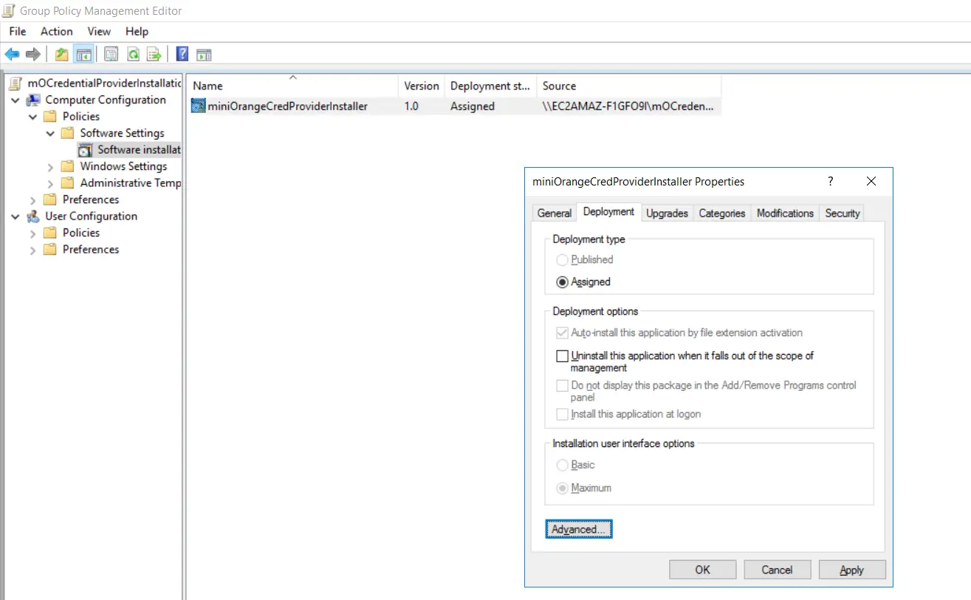The height and width of the screenshot is (600, 971).
Task: Click the Back arrow toolbar icon
Action: pos(12,54)
